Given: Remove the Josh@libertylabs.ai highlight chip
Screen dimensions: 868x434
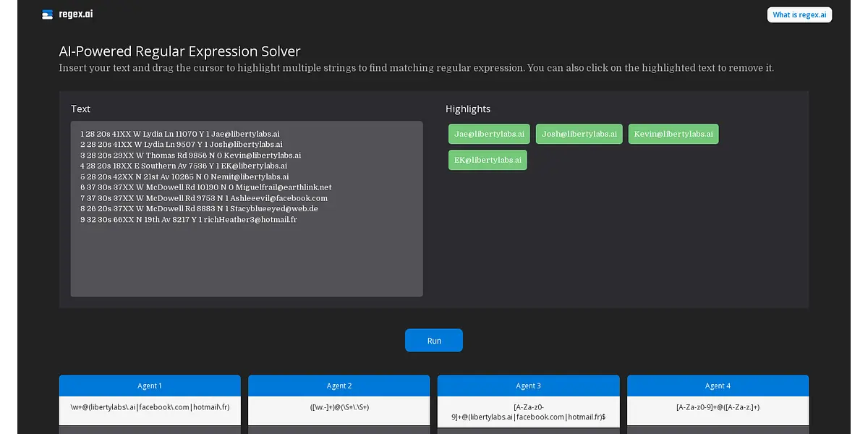Looking at the screenshot, I should tap(579, 134).
